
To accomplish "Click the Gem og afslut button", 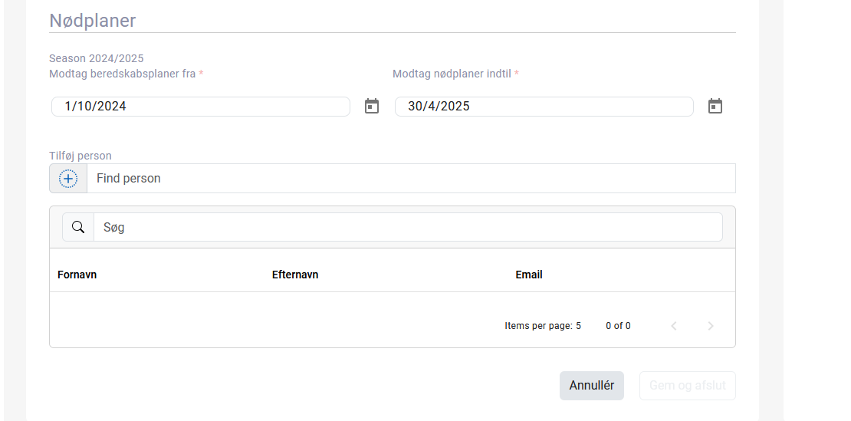I will click(x=688, y=386).
